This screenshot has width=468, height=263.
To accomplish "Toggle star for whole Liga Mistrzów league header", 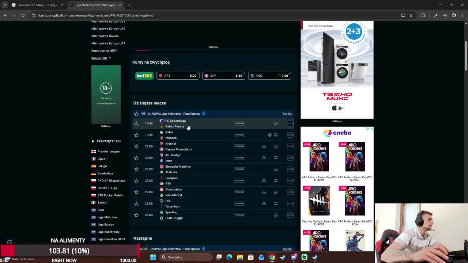I will (136, 114).
